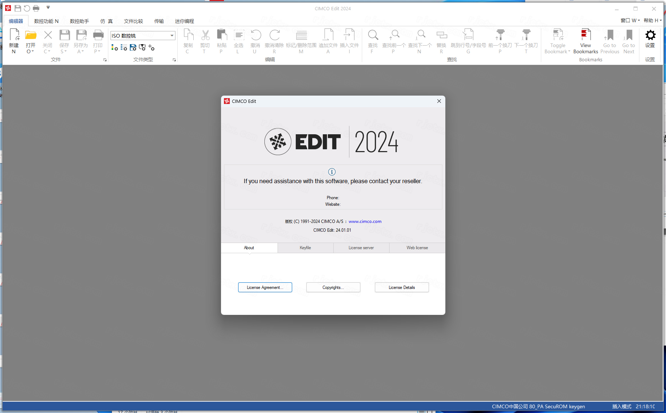Select the 数控助手 ribbon tab
666x413 pixels.
pos(80,21)
